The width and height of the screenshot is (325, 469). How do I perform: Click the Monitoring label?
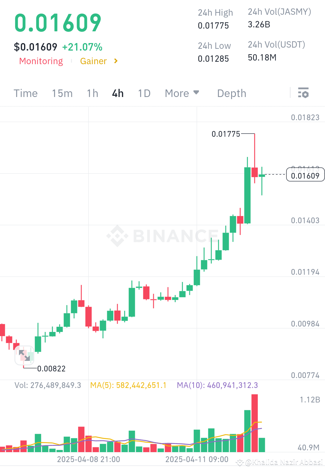pyautogui.click(x=41, y=61)
